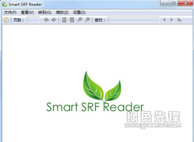Viewport: 194px width, 142px height.
Task: Click the find previous triangle arrow
Action: click(164, 20)
